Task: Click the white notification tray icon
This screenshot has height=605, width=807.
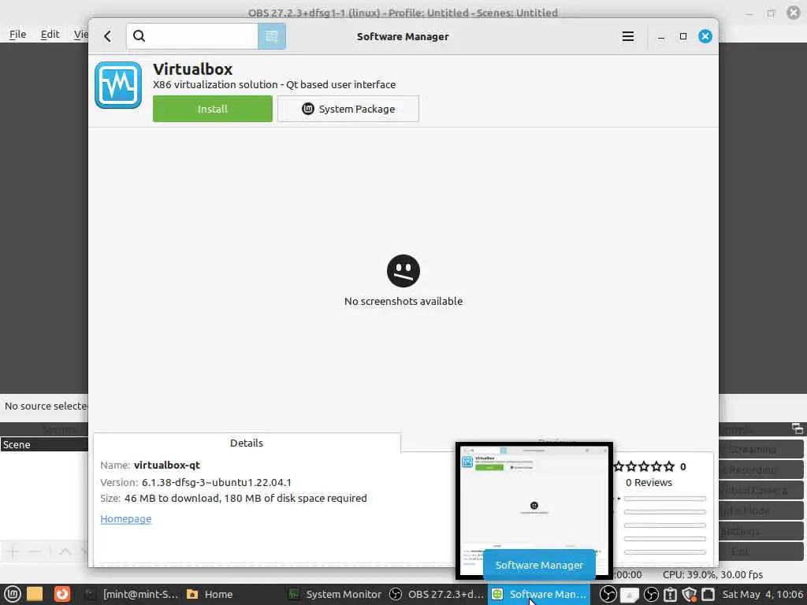Action: pos(630,595)
